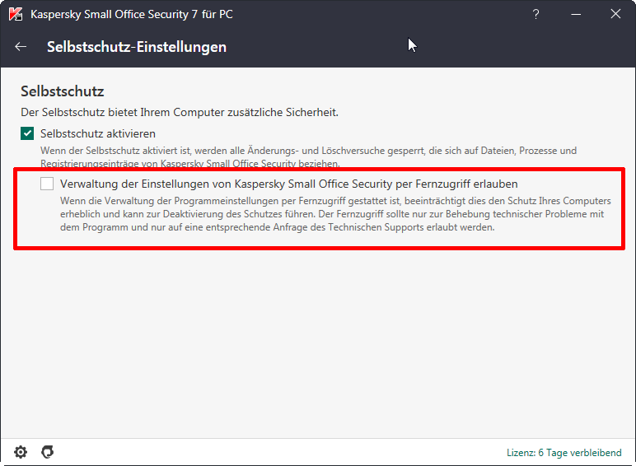Open the Lizenz: 6 Tage verbleibend link
636x466 pixels.
coord(564,453)
